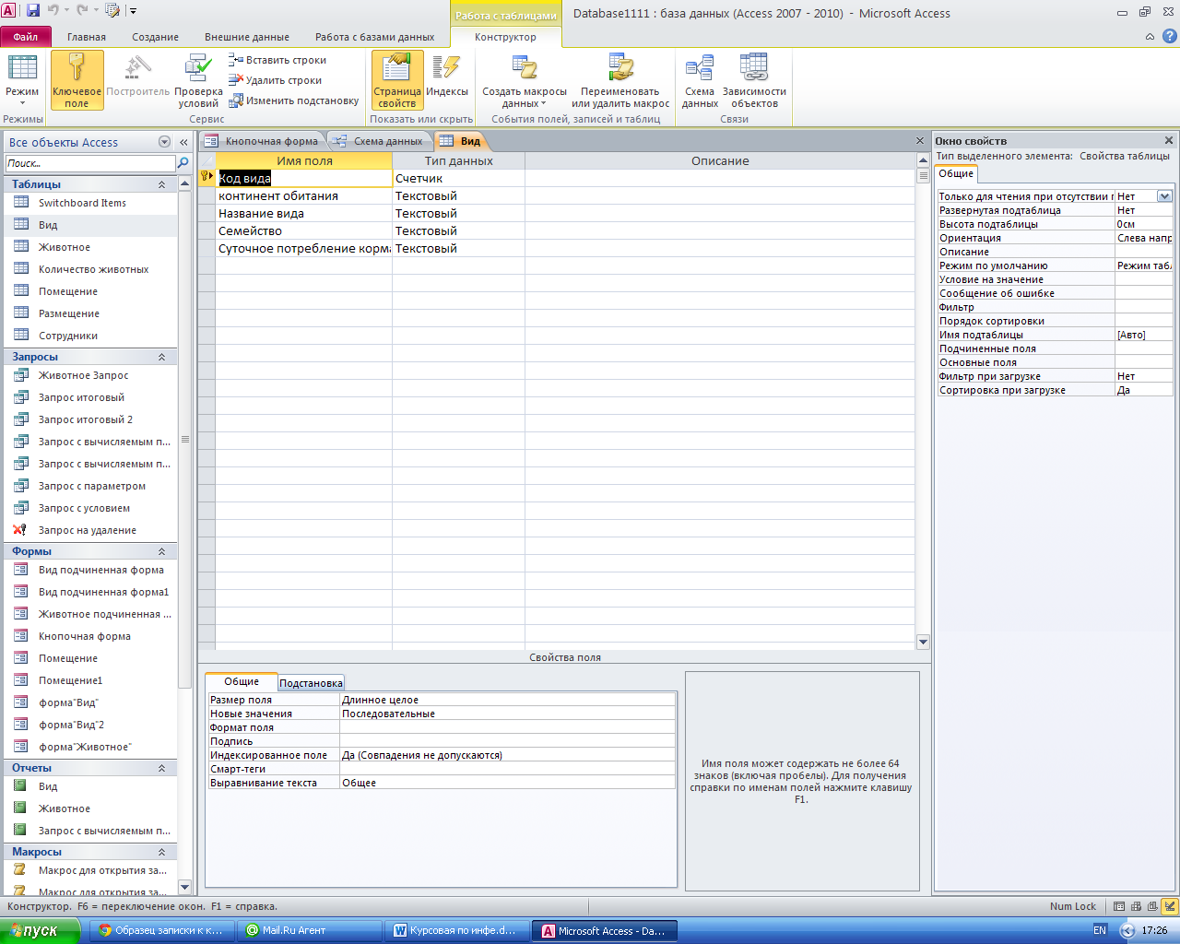Image resolution: width=1180 pixels, height=944 pixels.
Task: Open the Курсовая по инфе Word taskbar item
Action: [456, 930]
